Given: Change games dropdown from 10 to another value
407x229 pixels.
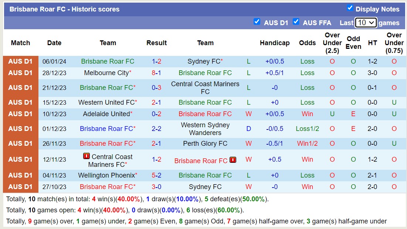Looking at the screenshot, I should [x=366, y=23].
